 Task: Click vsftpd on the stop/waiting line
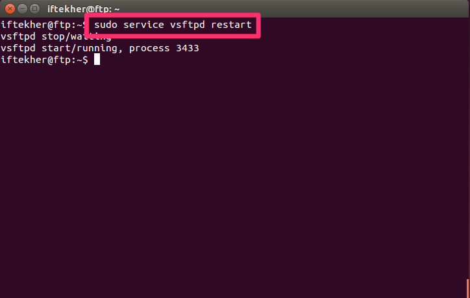[18, 36]
